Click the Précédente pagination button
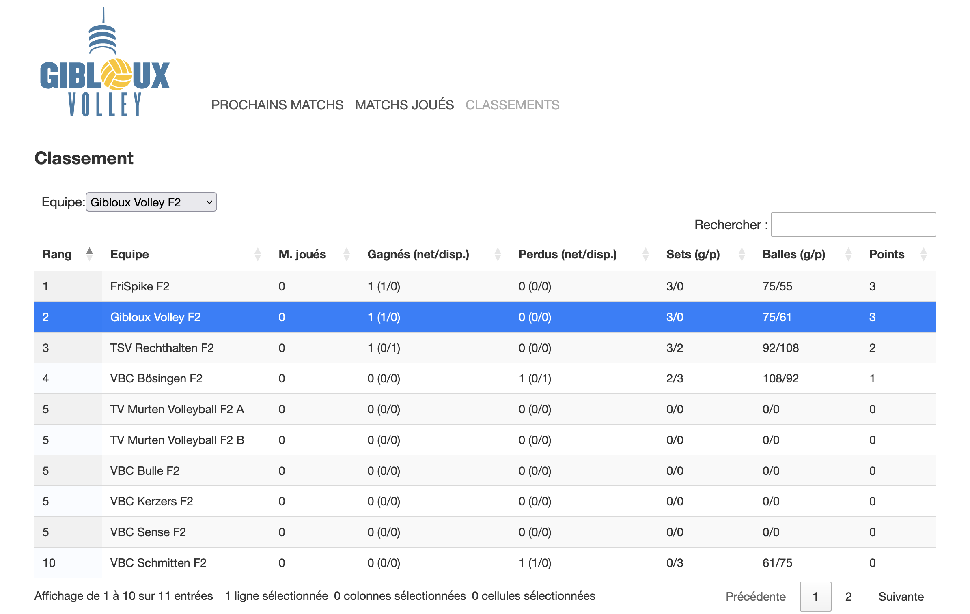The image size is (970, 614). coord(755,597)
